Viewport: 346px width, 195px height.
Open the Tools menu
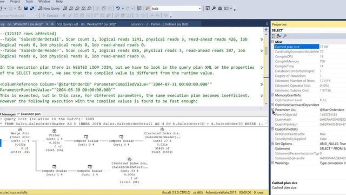pos(29,2)
